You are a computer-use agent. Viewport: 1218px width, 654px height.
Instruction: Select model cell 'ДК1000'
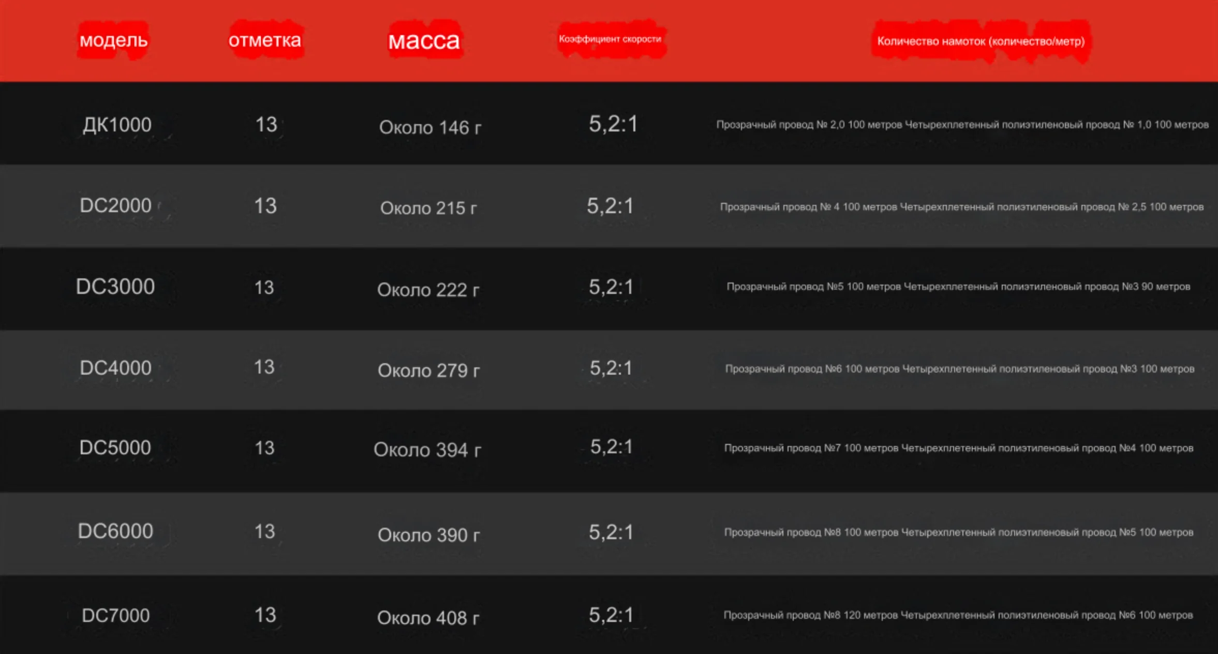coord(117,125)
